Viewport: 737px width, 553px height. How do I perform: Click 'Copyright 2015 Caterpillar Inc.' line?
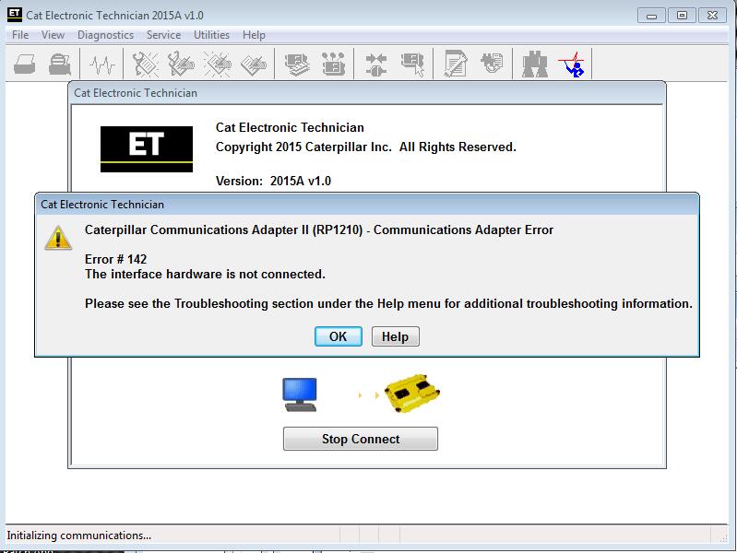pos(365,147)
